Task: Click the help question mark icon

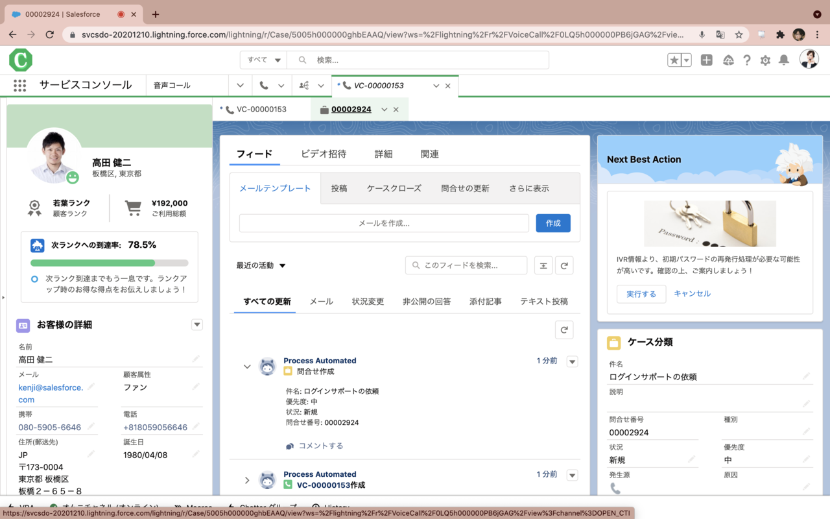Action: point(747,60)
